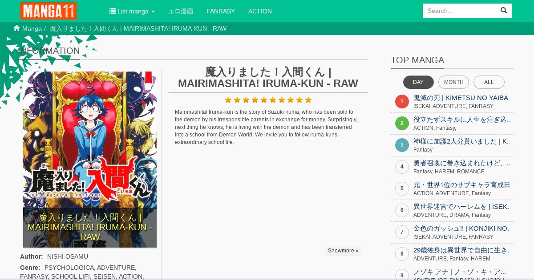Select the ALL top manga tab

[489, 82]
